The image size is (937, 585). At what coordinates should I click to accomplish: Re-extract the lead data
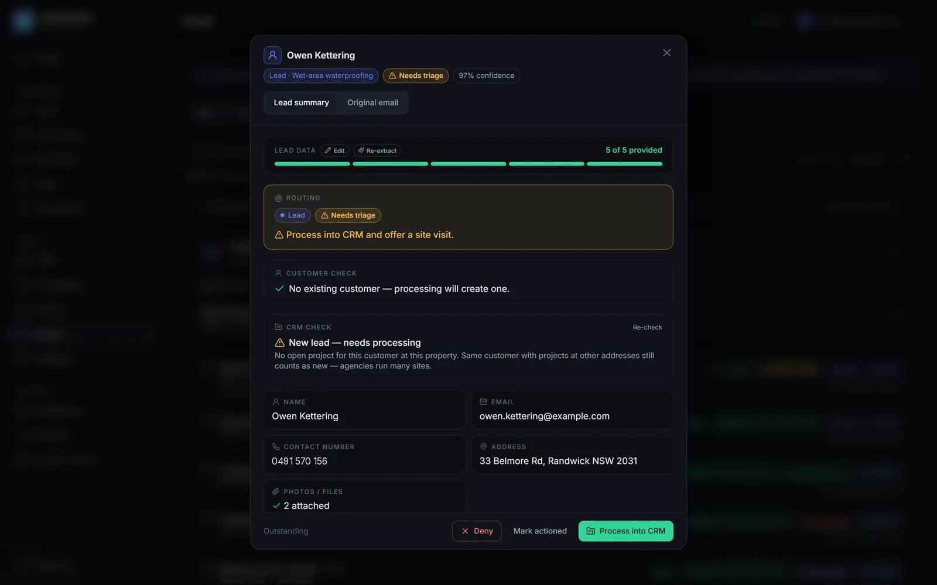pos(377,150)
